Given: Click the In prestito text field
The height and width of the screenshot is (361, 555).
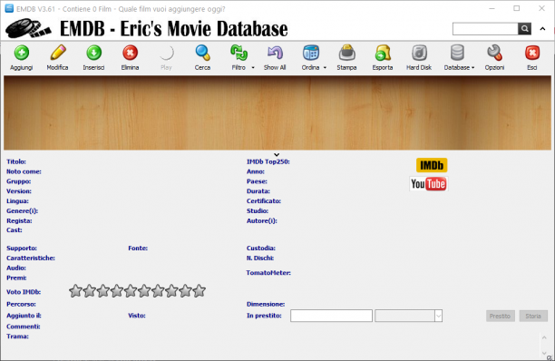Looking at the screenshot, I should pos(331,316).
